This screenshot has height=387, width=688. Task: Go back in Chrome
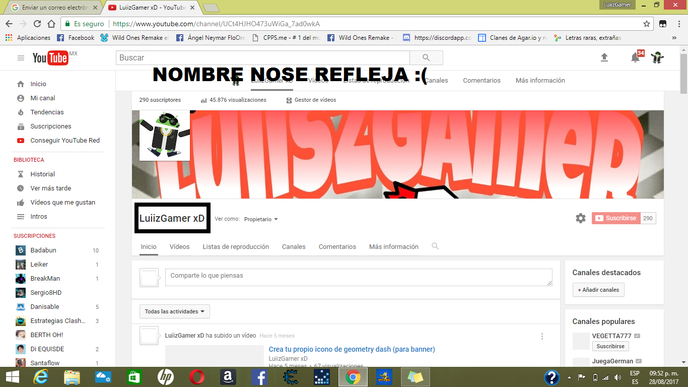coord(9,24)
